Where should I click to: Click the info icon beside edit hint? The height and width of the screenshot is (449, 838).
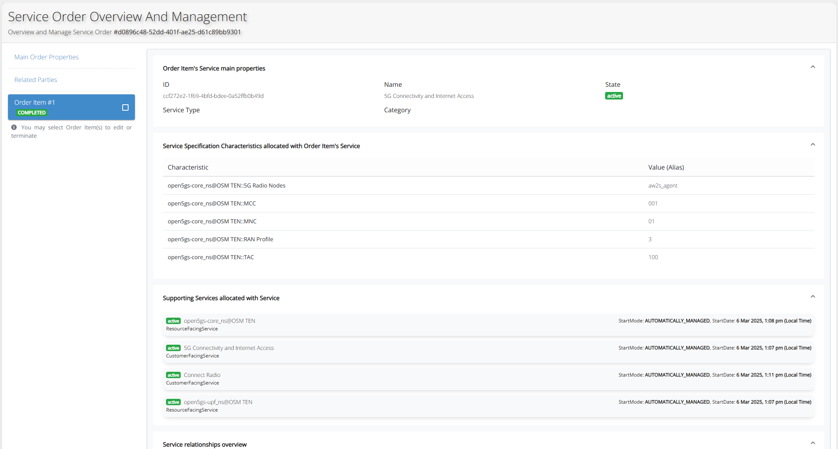point(14,127)
